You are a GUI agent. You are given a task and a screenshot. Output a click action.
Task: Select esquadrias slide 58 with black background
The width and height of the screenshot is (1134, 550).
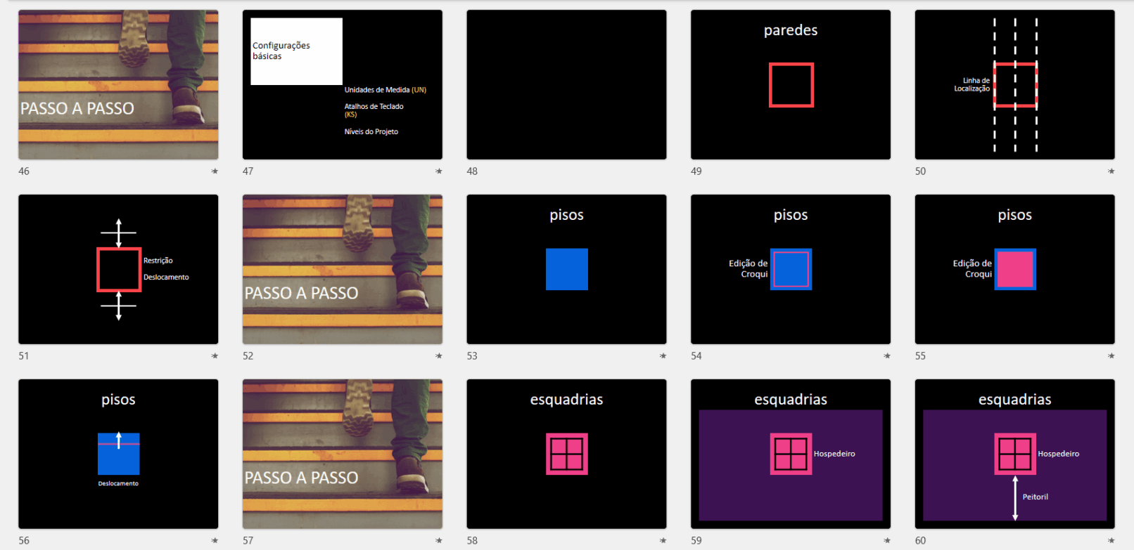tap(566, 454)
